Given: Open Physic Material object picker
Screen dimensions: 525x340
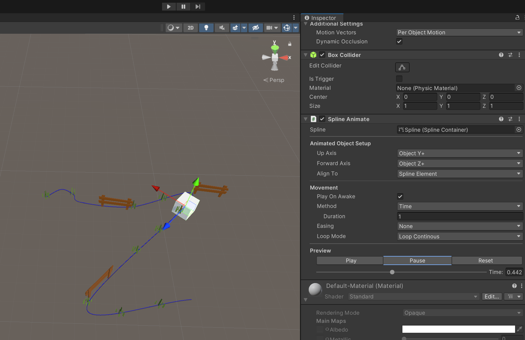Looking at the screenshot, I should point(519,88).
